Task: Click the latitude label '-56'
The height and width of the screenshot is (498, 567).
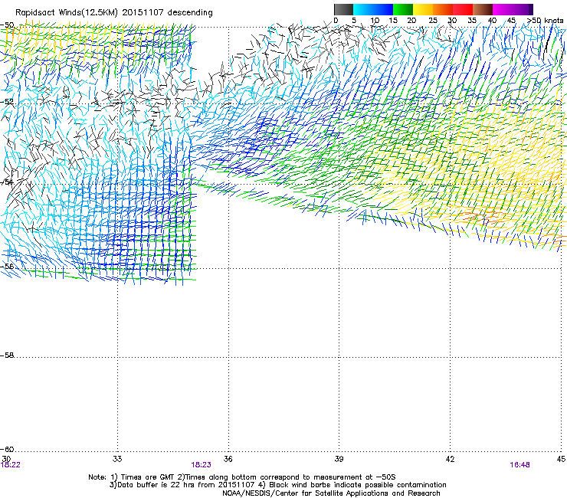Action: (7, 266)
